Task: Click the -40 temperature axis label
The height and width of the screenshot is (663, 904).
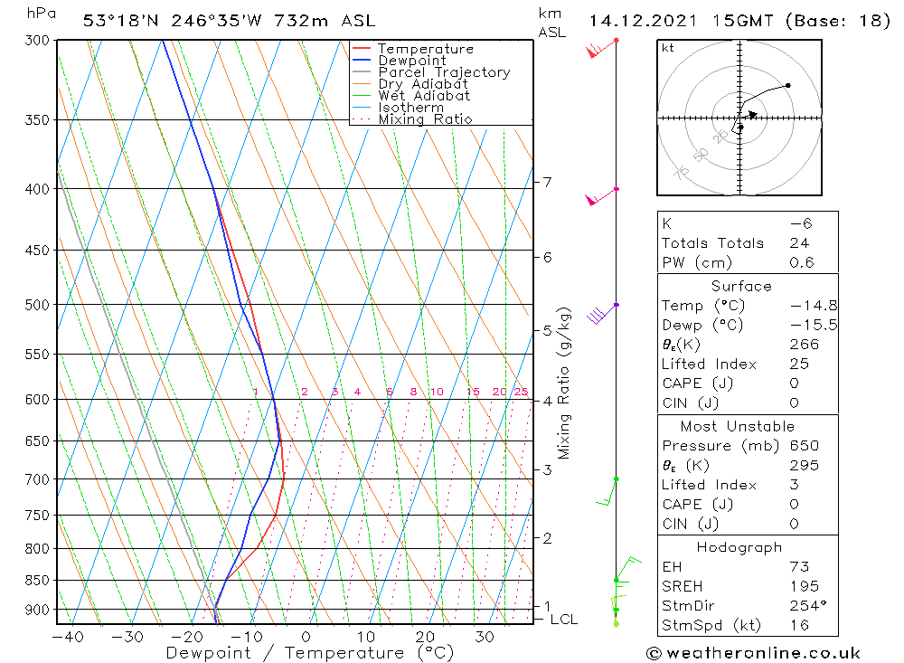Action: coord(68,637)
